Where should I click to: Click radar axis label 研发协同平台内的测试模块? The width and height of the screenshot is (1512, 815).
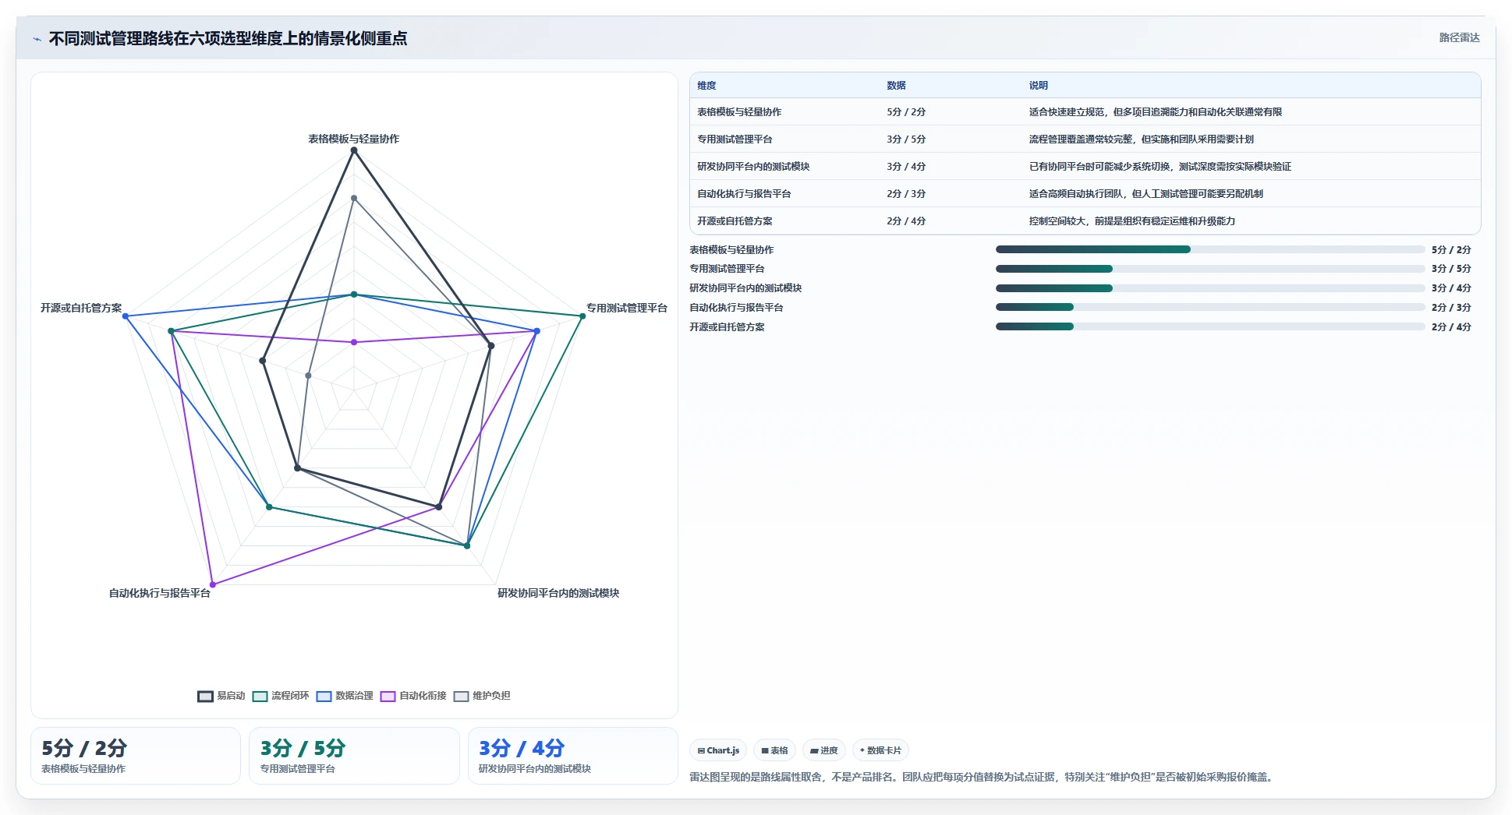(558, 593)
